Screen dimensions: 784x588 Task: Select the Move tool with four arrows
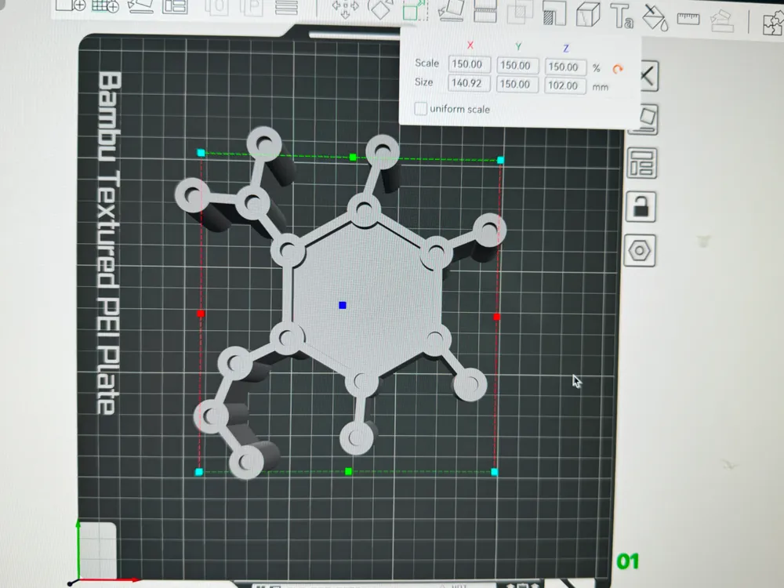coord(346,9)
